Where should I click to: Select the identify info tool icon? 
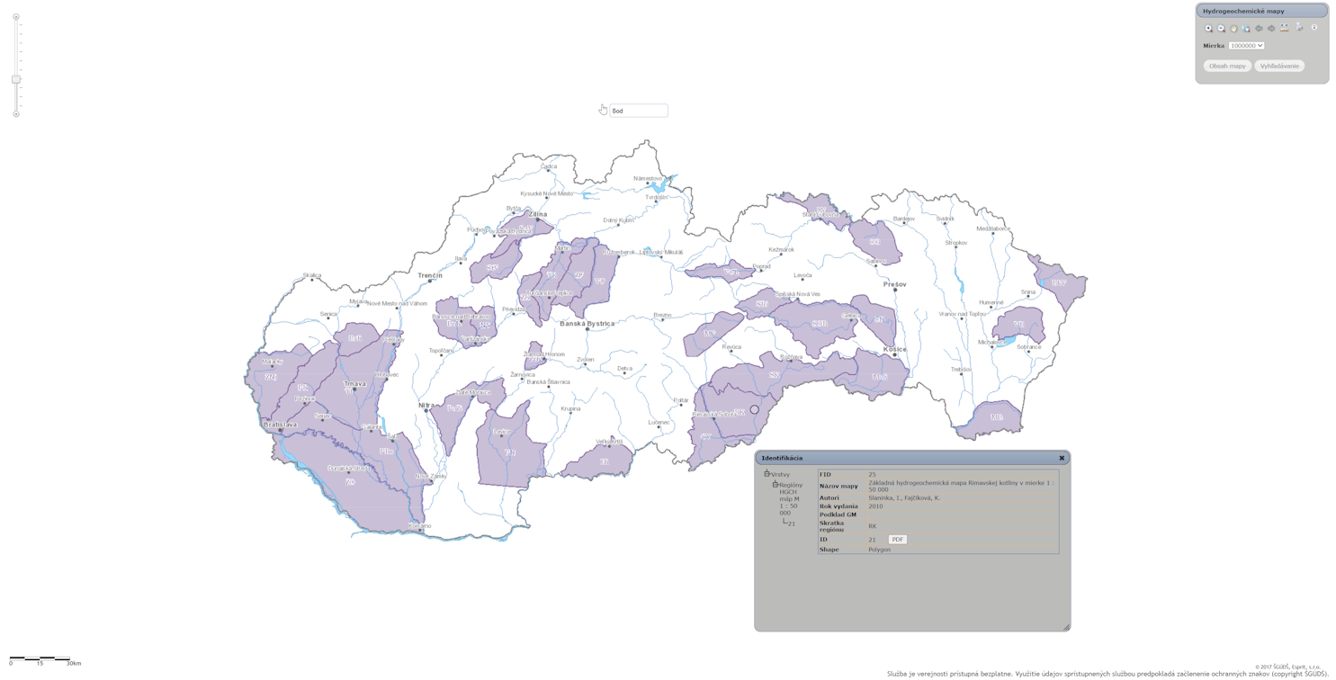pyautogui.click(x=1314, y=28)
